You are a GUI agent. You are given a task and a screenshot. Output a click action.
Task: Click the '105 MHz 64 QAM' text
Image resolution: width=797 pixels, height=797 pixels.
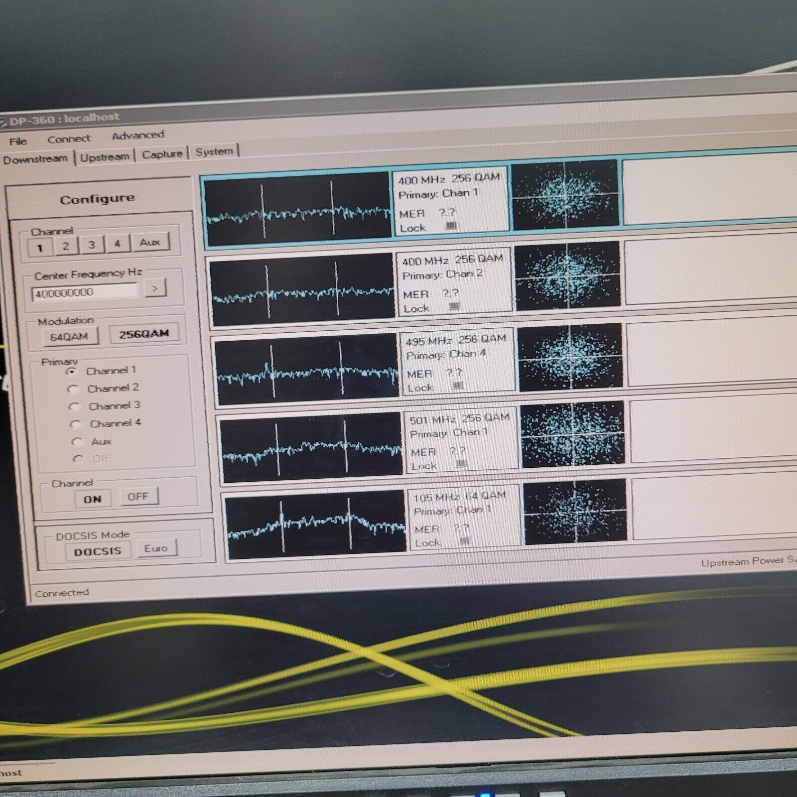click(x=460, y=497)
